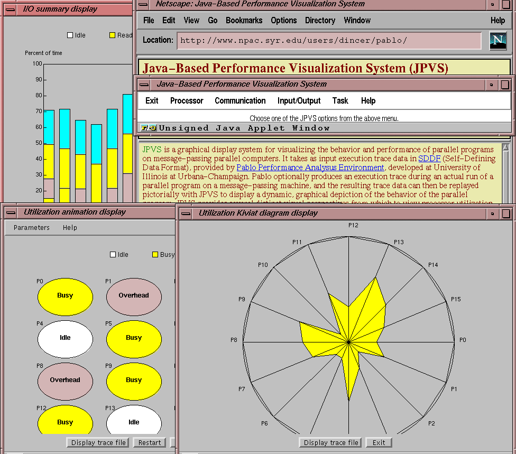Viewport: 516px width, 454px height.
Task: Click the P8 Overhead processor ellipse
Action: [65, 381]
